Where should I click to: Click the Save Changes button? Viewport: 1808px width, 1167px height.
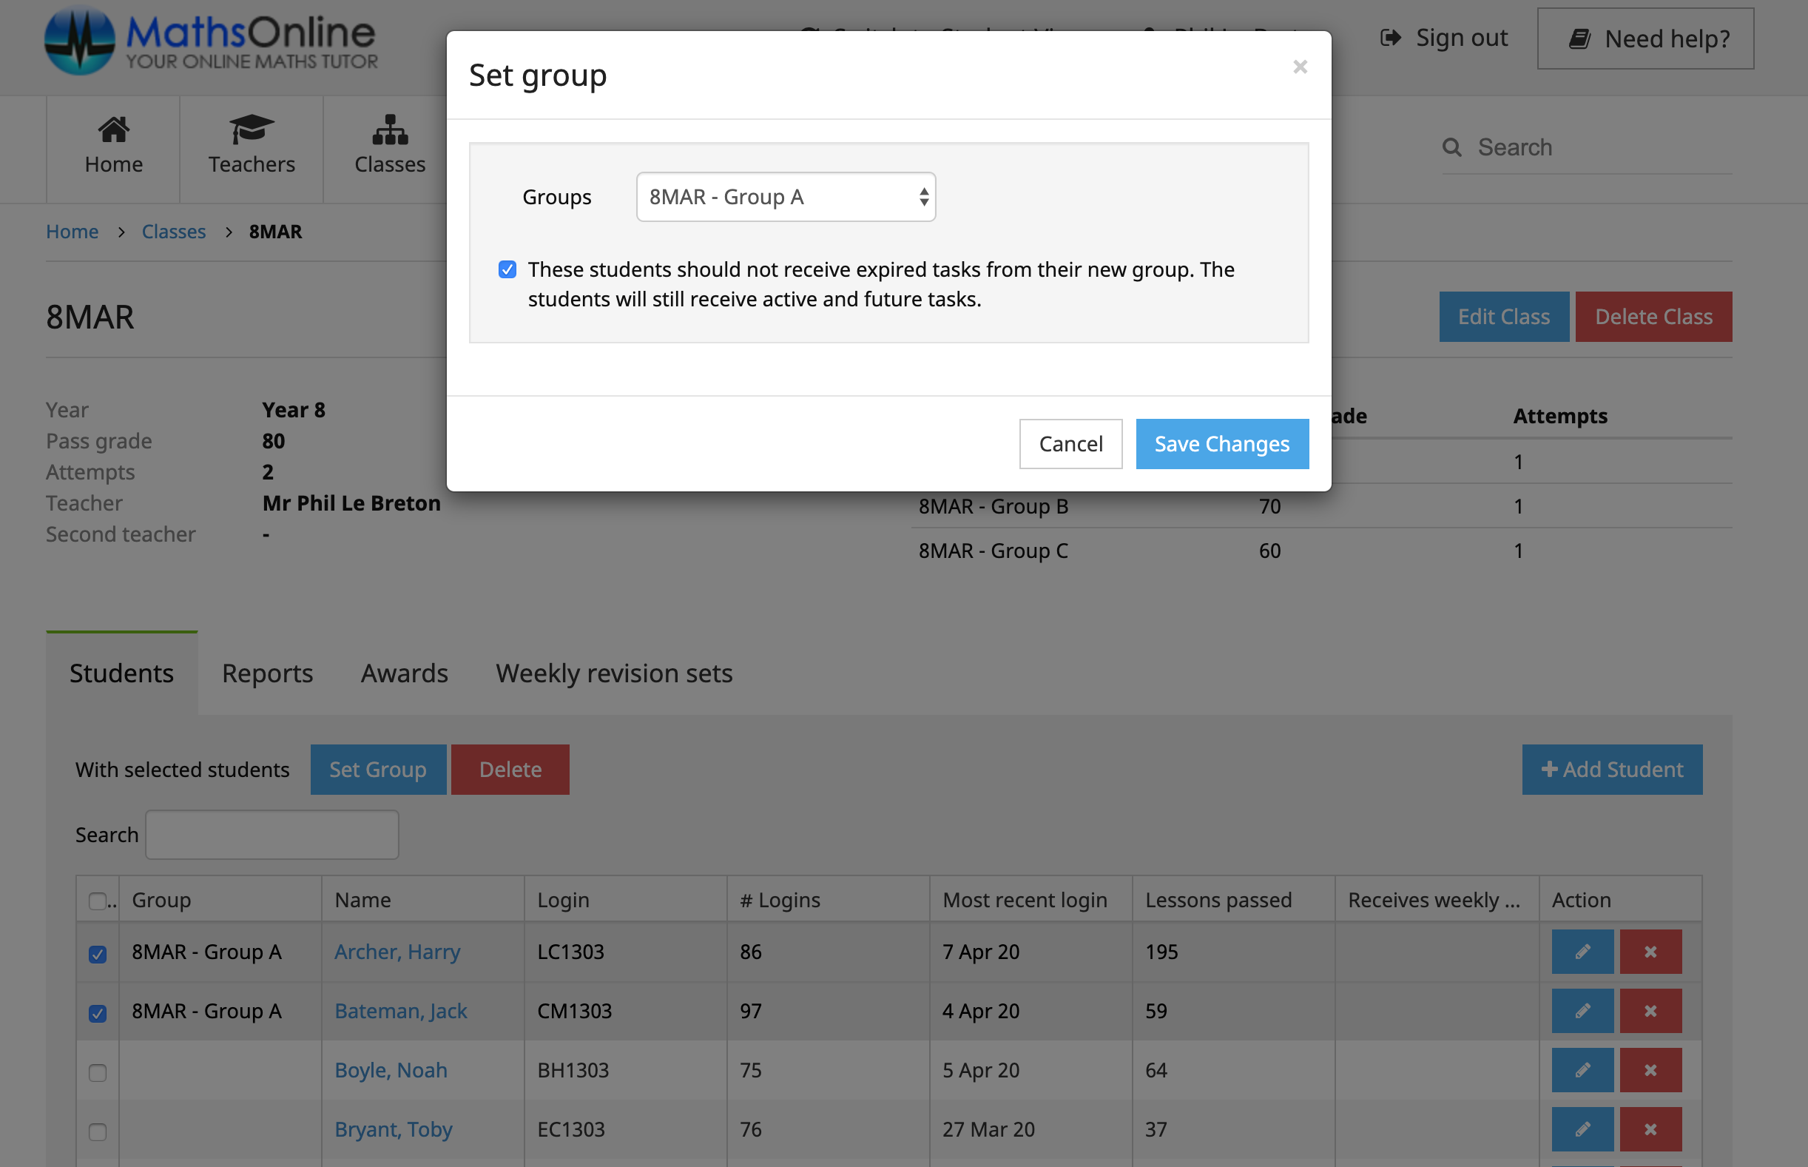pos(1222,443)
